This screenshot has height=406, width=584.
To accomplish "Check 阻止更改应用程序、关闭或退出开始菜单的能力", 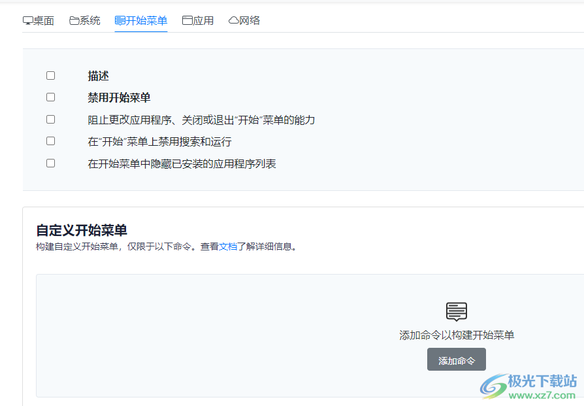I will 50,119.
